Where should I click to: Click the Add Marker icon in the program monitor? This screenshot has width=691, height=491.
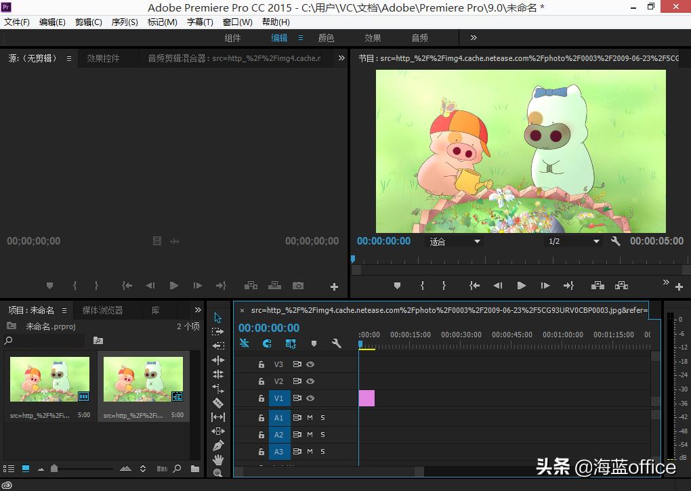point(397,286)
